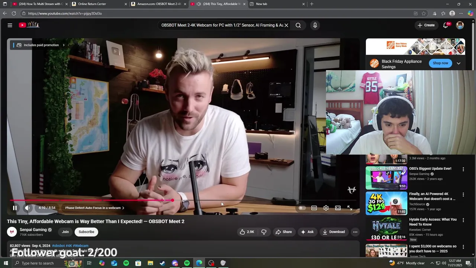The width and height of the screenshot is (476, 268).
Task: Open 'OBS's Biggest Update Ever!' thumbnail
Action: 386,178
